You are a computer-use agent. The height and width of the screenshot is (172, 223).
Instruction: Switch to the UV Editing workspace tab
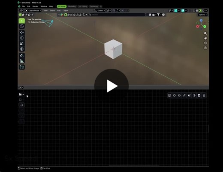83,6
